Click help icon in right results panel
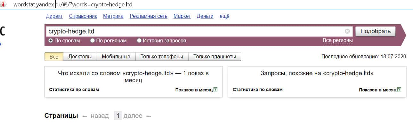The height and width of the screenshot is (136, 413). (x=399, y=89)
